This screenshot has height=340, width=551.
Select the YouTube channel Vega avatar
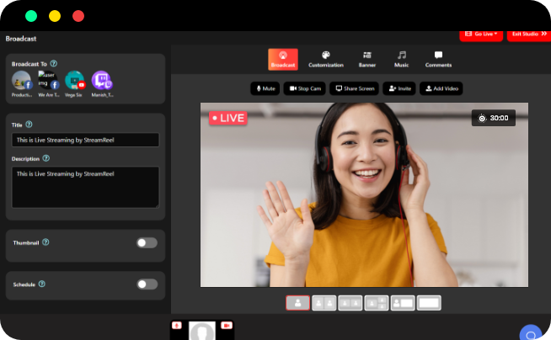coord(75,81)
